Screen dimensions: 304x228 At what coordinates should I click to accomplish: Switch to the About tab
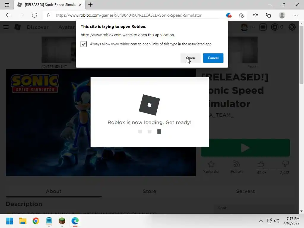(x=53, y=191)
